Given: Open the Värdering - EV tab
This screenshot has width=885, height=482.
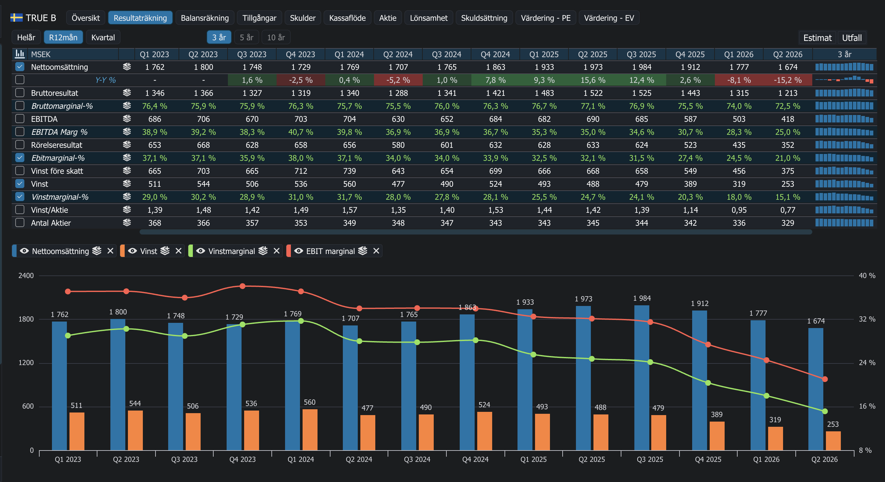Looking at the screenshot, I should [x=609, y=18].
